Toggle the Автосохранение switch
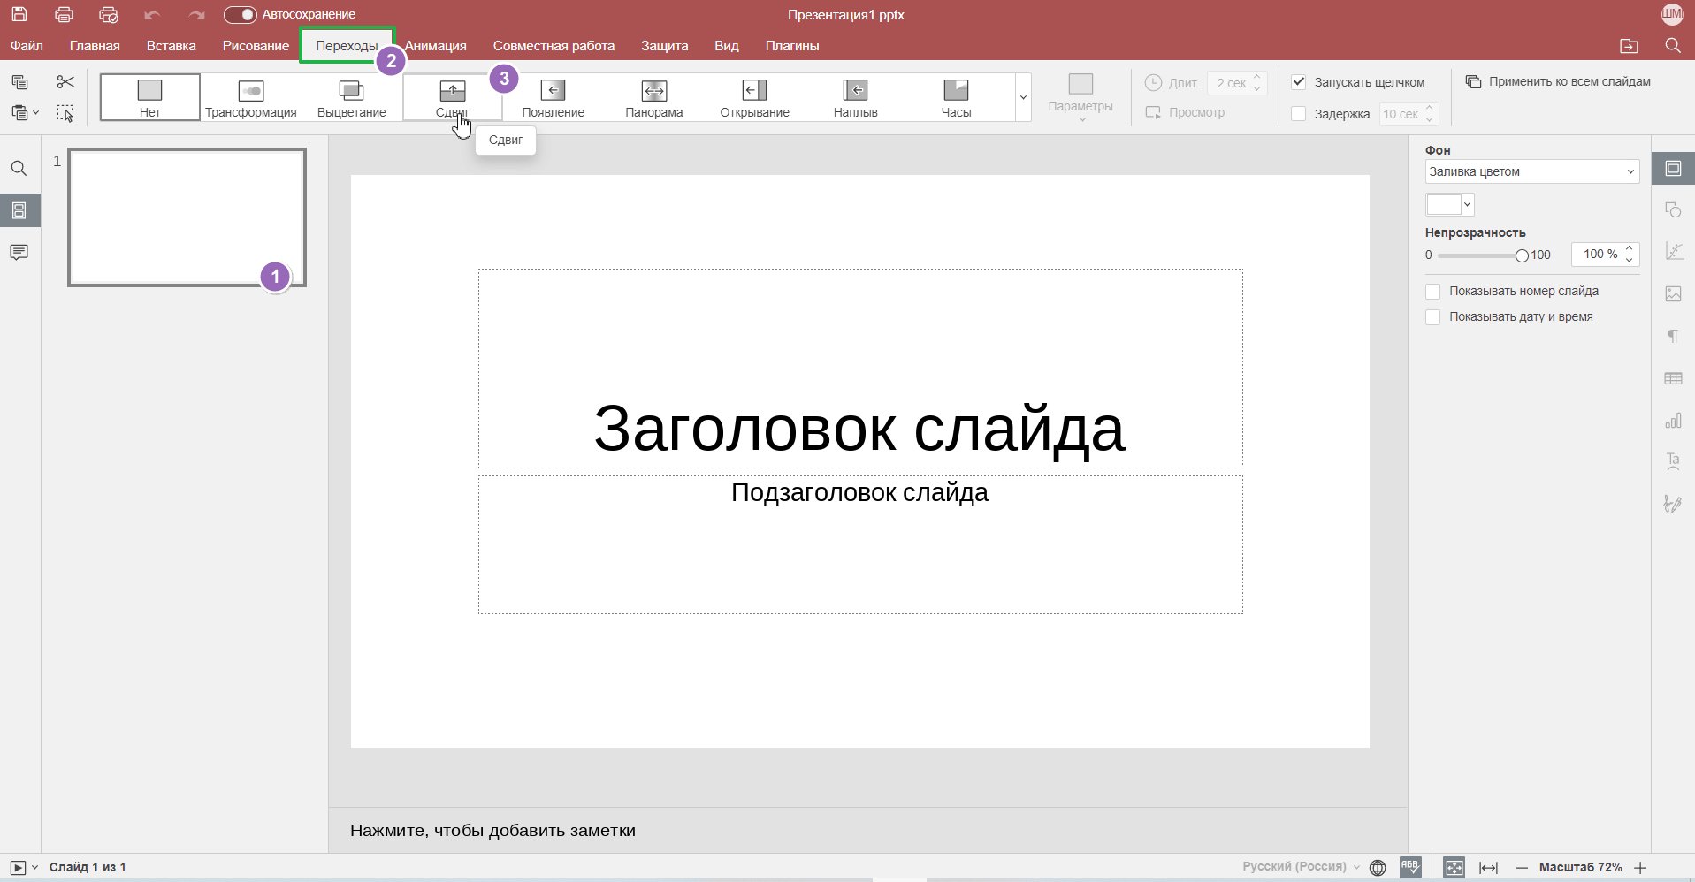Image resolution: width=1695 pixels, height=882 pixels. coord(240,15)
